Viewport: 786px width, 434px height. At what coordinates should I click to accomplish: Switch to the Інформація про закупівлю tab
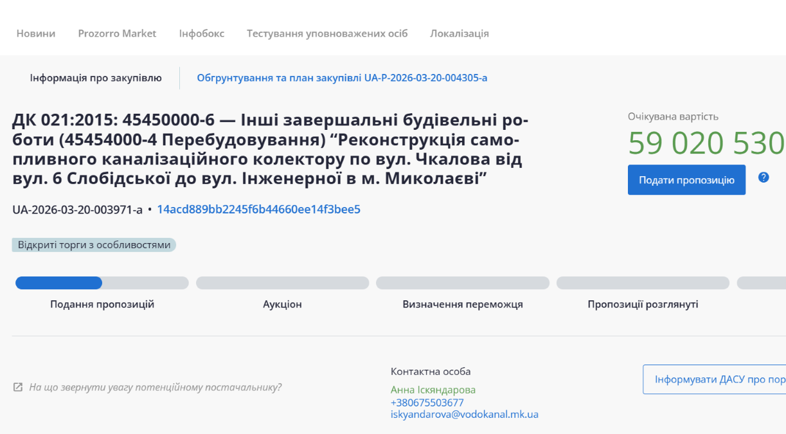coord(96,78)
